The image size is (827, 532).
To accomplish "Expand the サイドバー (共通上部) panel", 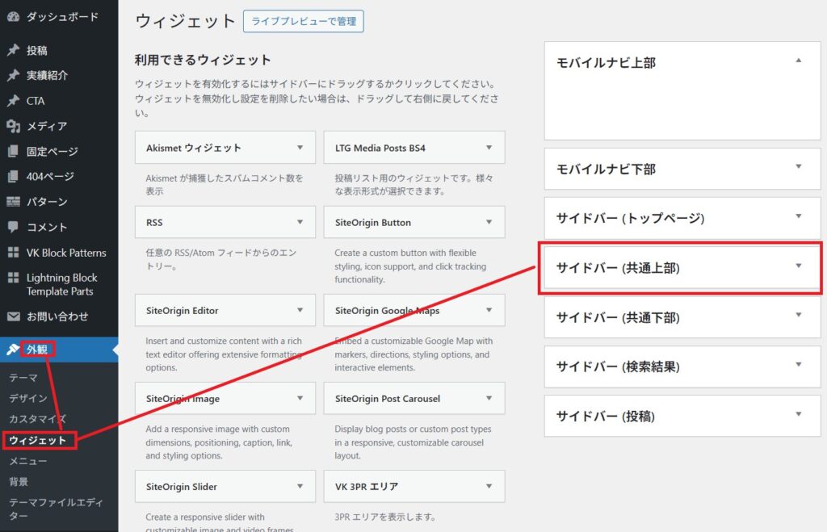I will [798, 266].
